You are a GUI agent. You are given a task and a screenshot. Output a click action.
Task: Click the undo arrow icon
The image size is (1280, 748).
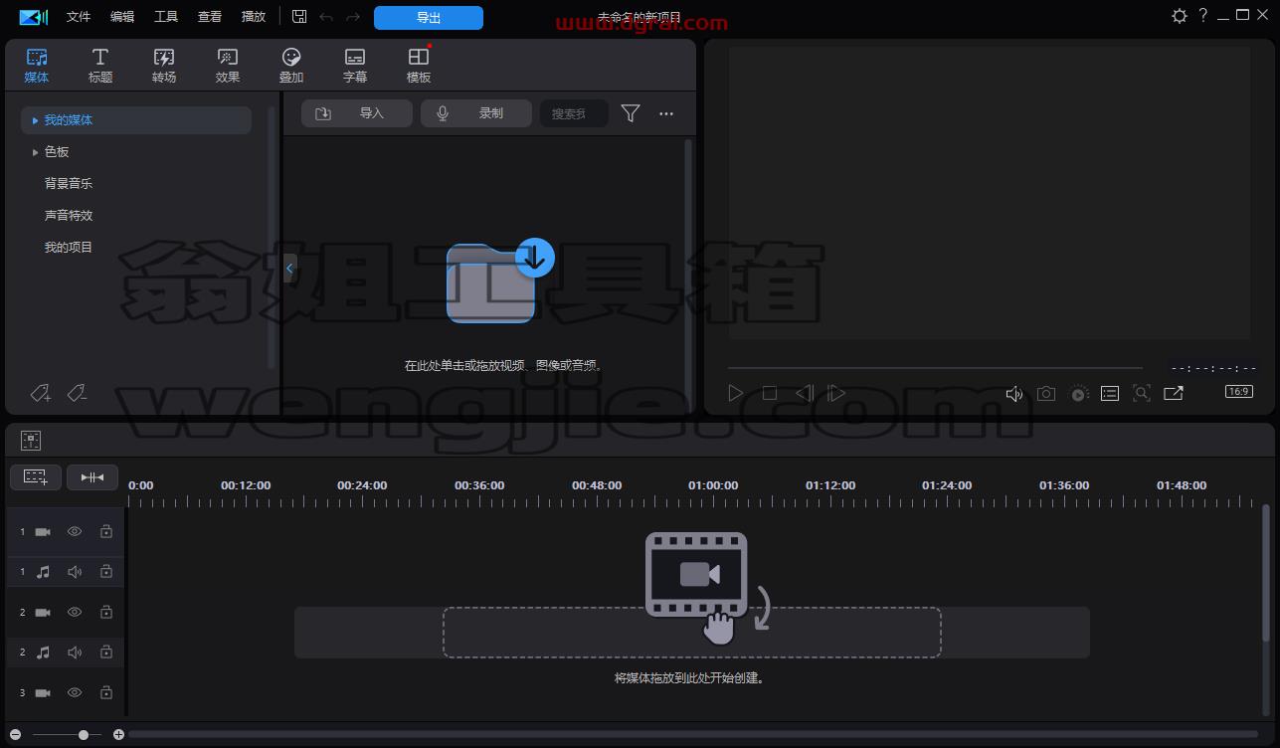[x=326, y=17]
